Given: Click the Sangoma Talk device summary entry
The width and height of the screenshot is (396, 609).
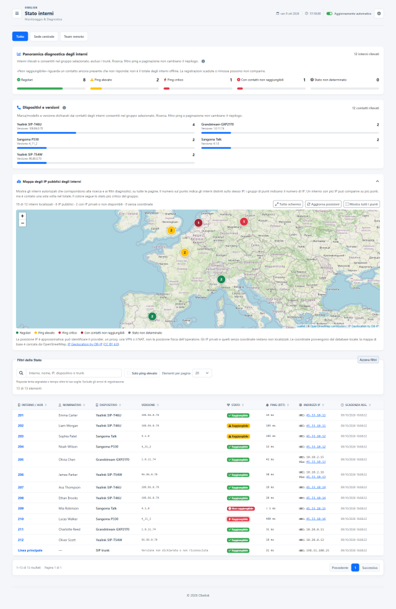Looking at the screenshot, I should coord(290,144).
